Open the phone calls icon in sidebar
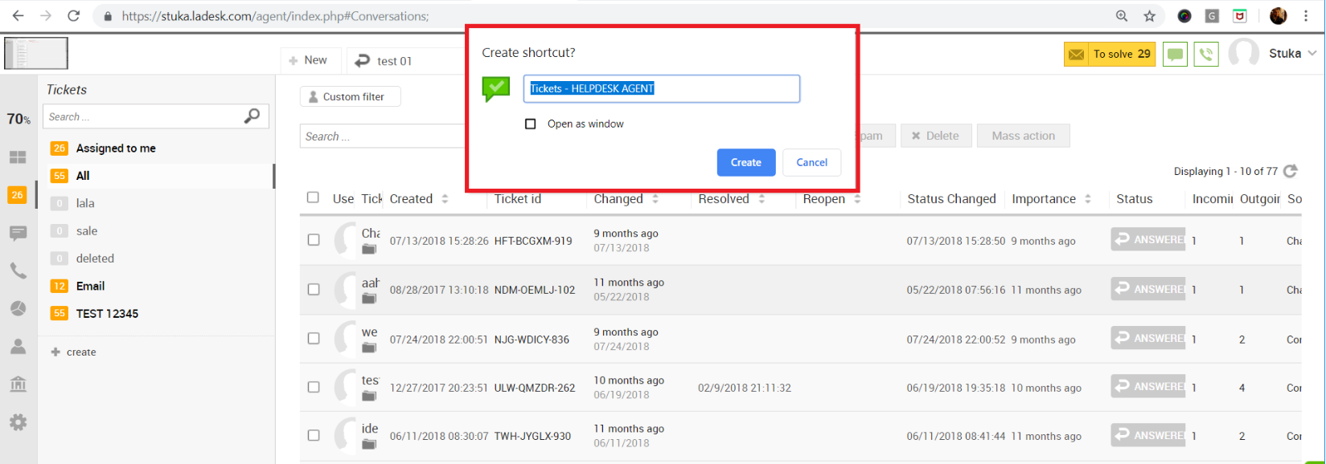 18,271
